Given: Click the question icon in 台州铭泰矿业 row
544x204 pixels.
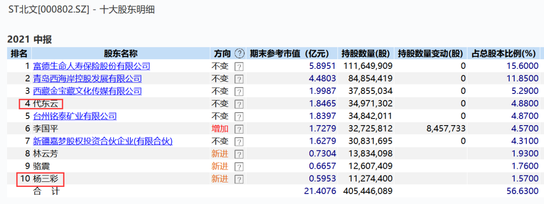Looking at the screenshot, I should click(239, 117).
